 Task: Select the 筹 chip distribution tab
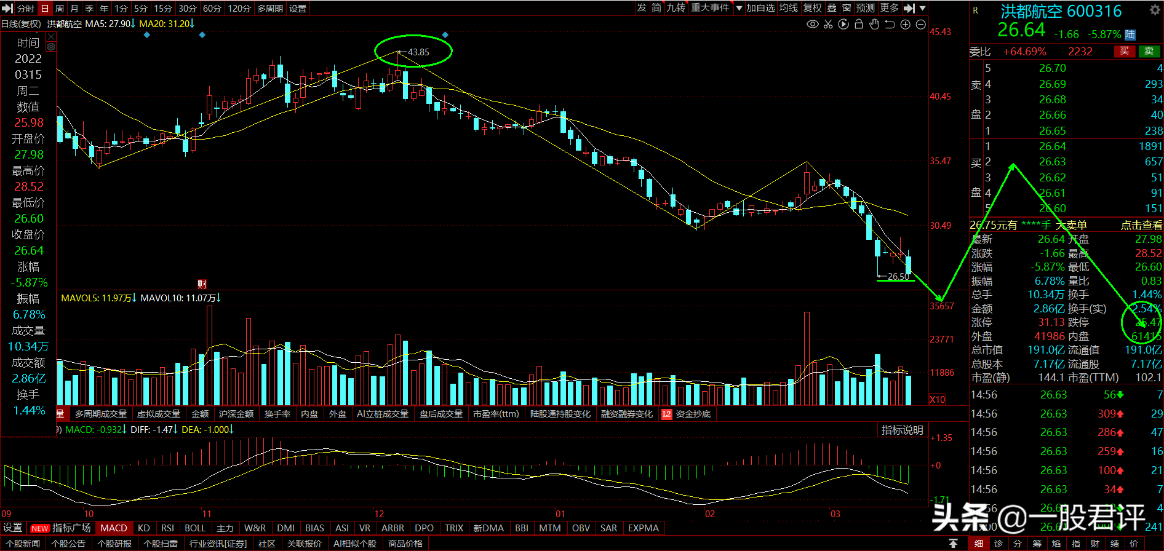click(1037, 544)
